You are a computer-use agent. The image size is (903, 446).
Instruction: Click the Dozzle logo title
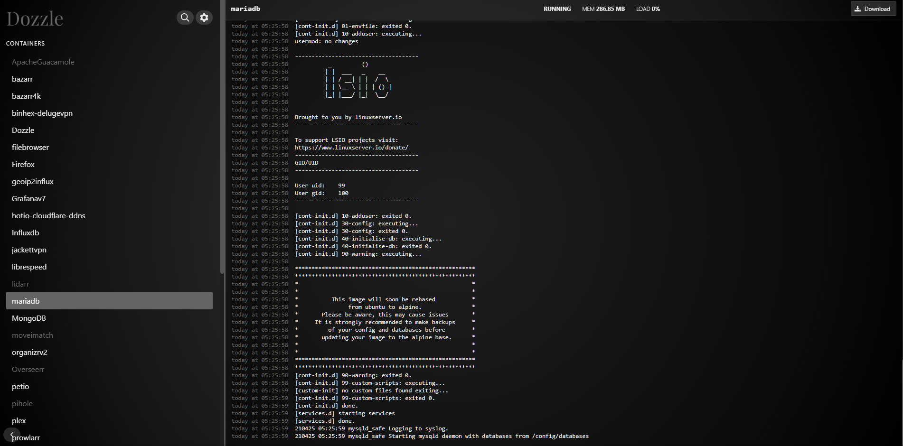click(35, 19)
